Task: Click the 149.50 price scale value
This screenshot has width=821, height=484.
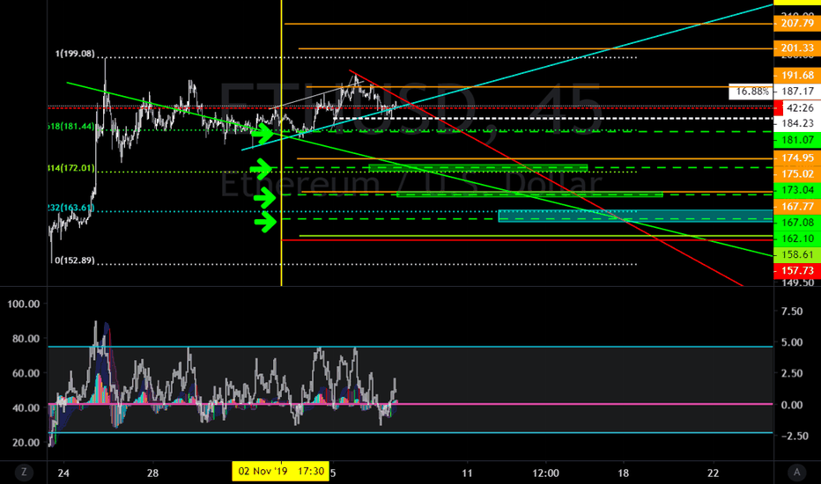Action: [797, 282]
